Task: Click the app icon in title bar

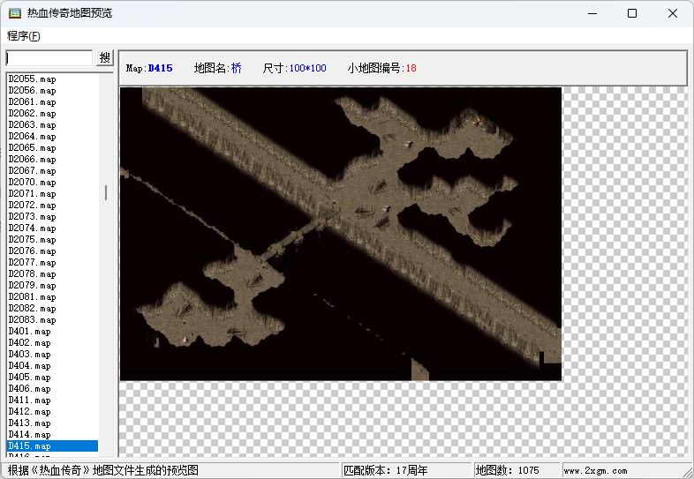Action: 15,13
